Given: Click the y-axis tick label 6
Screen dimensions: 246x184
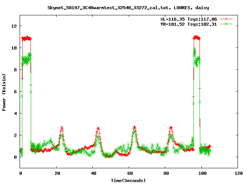Looking at the screenshot, I should [x=15, y=92].
